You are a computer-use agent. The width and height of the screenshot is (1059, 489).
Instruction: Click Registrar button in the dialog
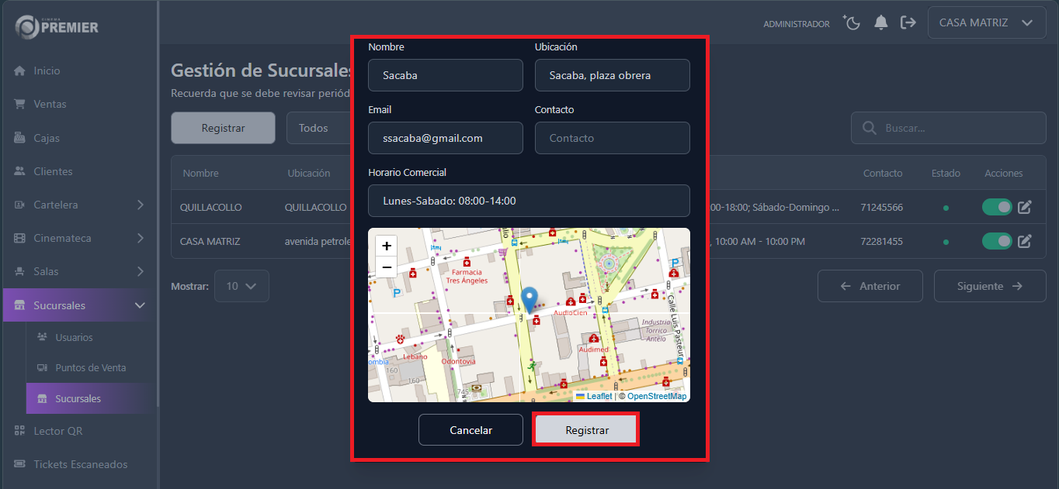(586, 430)
